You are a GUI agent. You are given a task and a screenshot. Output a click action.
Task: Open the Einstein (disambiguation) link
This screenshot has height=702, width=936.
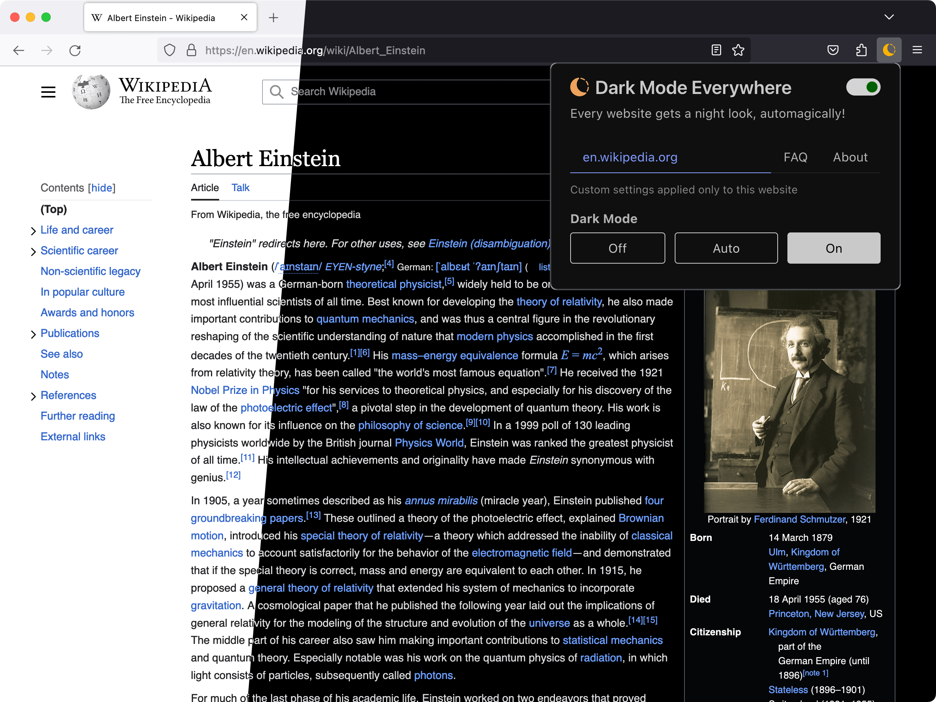489,243
